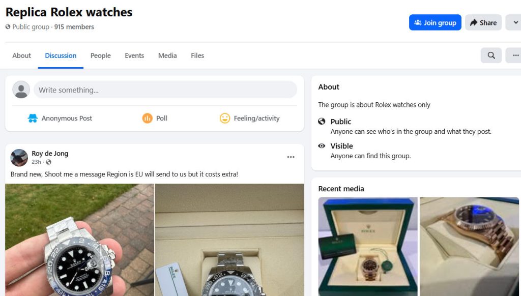Open the hand-held watch post photo
Image resolution: width=521 pixels, height=296 pixels.
coord(79,240)
